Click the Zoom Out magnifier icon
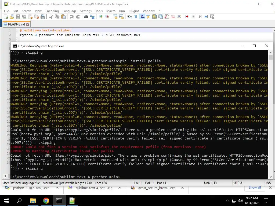This screenshot has height=206, width=275. coord(107,17)
